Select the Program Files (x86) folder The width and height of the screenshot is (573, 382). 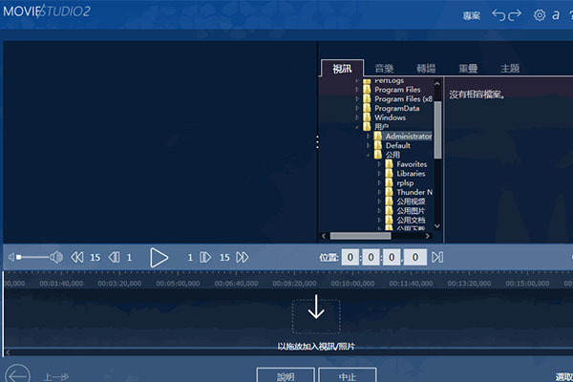click(403, 99)
